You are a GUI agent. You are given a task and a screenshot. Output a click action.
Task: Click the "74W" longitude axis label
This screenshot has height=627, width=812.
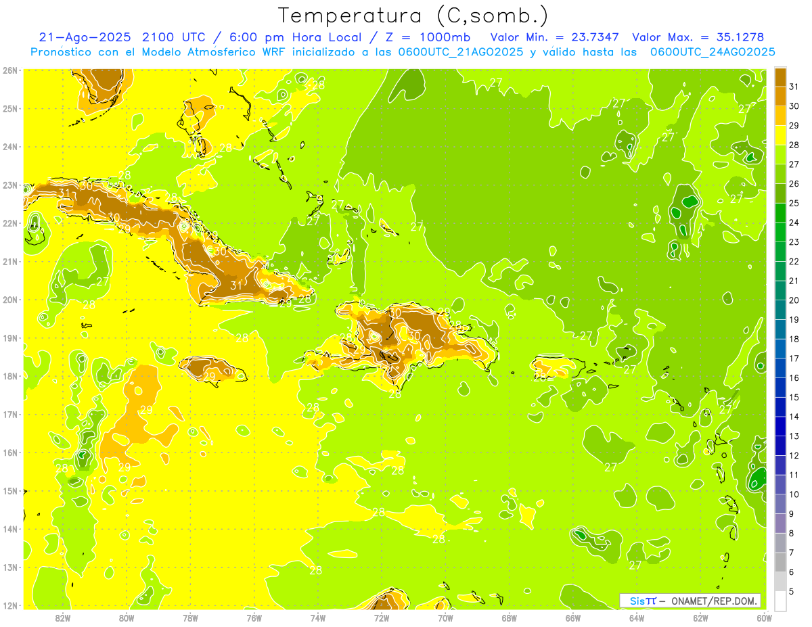(x=318, y=618)
